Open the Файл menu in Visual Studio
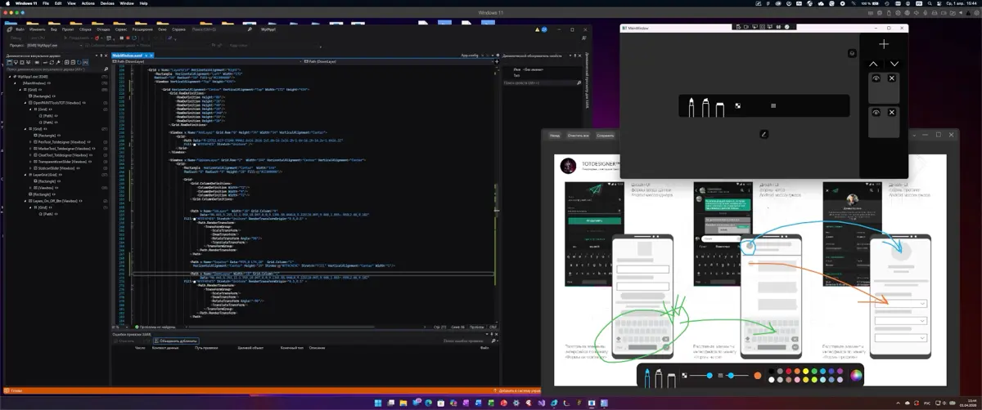Image resolution: width=982 pixels, height=410 pixels. pyautogui.click(x=20, y=29)
